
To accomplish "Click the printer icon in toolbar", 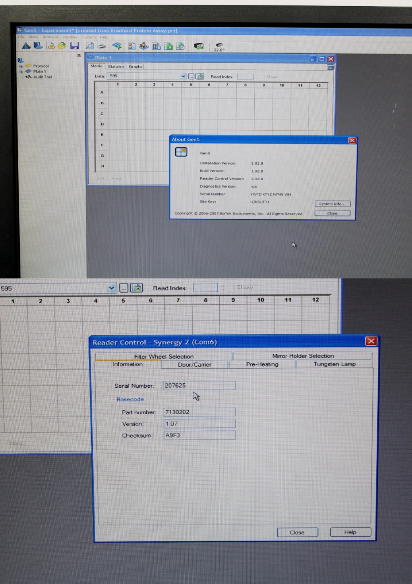I will 102,46.
